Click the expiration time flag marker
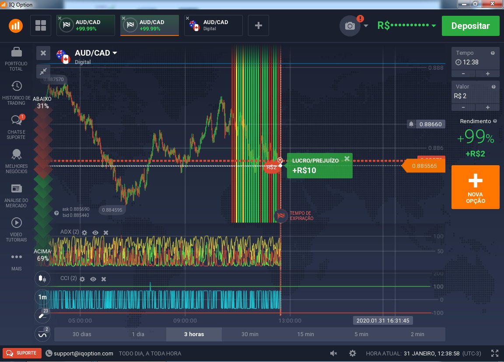 point(280,216)
